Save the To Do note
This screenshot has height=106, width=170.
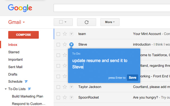[132, 78]
